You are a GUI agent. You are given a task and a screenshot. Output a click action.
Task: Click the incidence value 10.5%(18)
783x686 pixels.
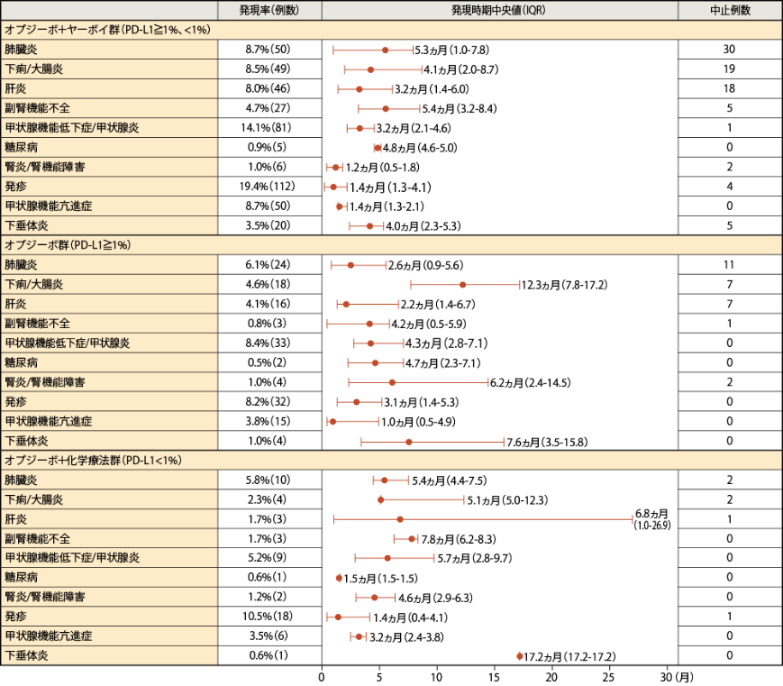[x=268, y=616]
